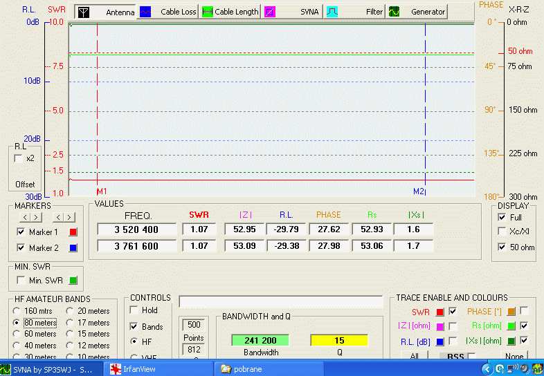Image resolution: width=544 pixels, height=376 pixels.
Task: Open the Generator mode
Action: (x=417, y=12)
